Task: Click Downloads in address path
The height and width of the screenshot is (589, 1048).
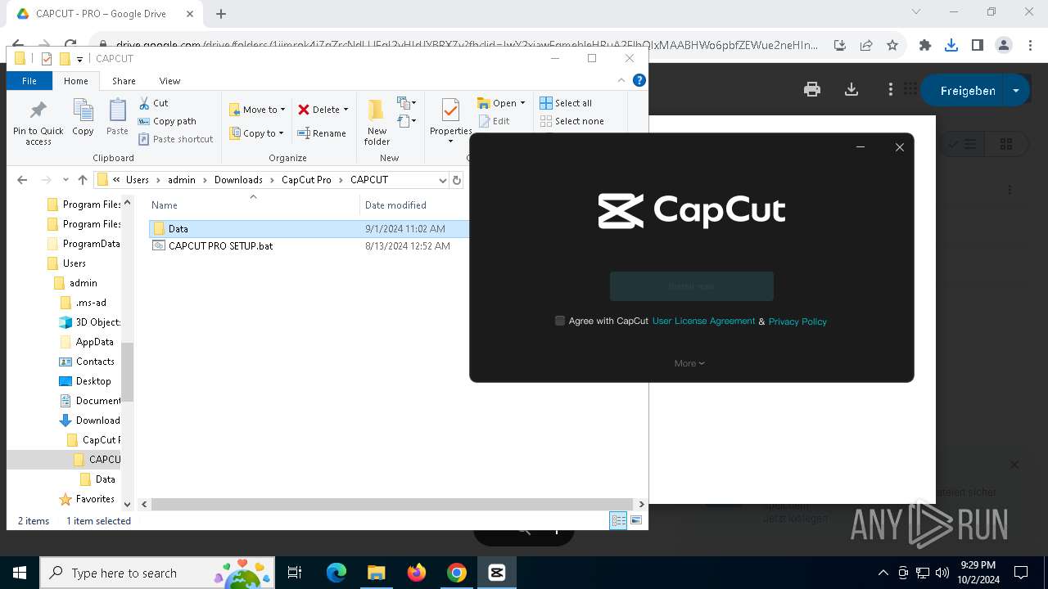Action: (238, 180)
